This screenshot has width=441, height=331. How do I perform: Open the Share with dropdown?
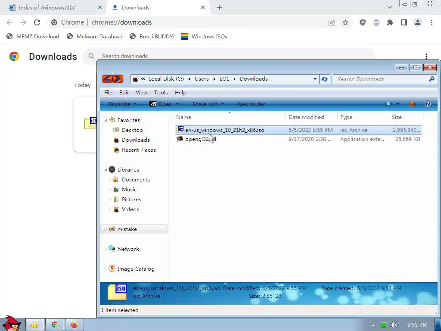coord(208,104)
